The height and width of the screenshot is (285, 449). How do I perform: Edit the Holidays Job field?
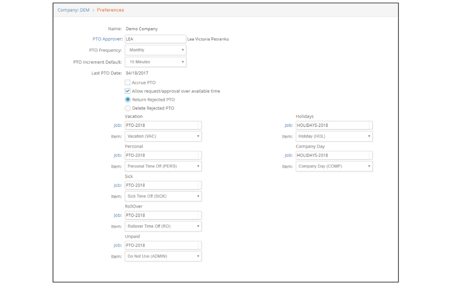(334, 126)
